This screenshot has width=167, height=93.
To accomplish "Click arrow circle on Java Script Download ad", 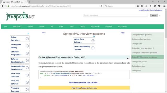I will 27,75.
